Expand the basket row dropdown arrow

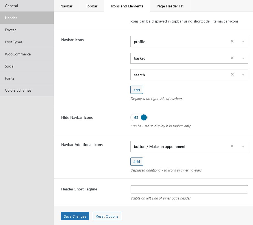243,58
